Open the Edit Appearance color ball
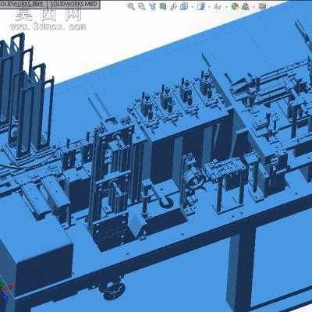The width and height of the screenshot is (312, 312). pos(235,6)
